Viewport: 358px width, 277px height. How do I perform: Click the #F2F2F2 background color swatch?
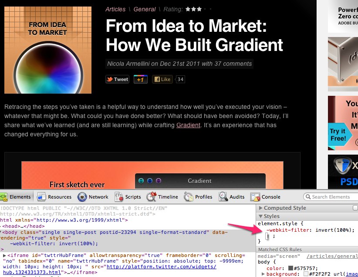click(x=306, y=274)
